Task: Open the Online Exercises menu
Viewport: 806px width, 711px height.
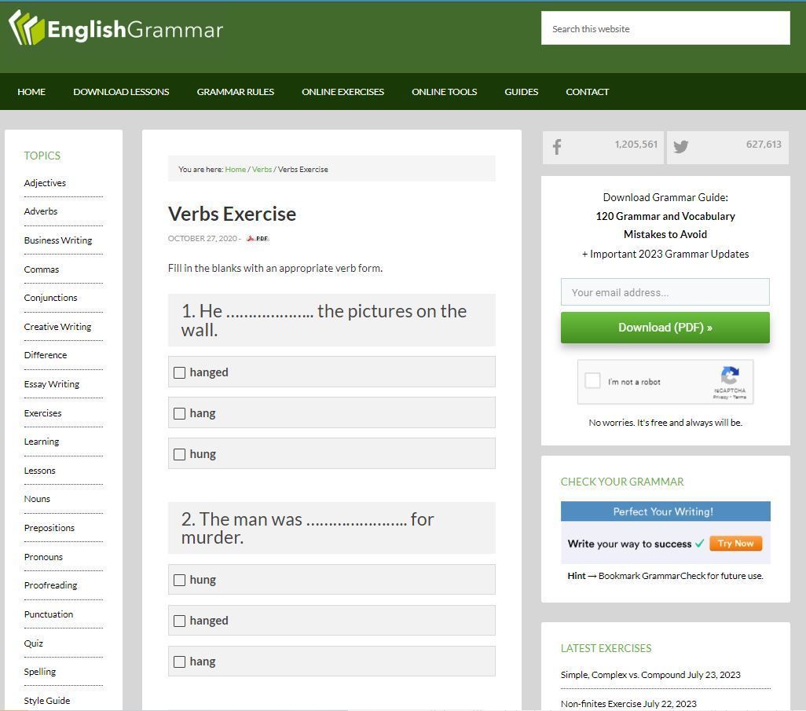Action: tap(343, 92)
